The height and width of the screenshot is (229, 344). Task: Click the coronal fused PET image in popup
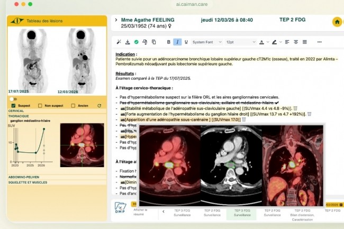click(293, 166)
